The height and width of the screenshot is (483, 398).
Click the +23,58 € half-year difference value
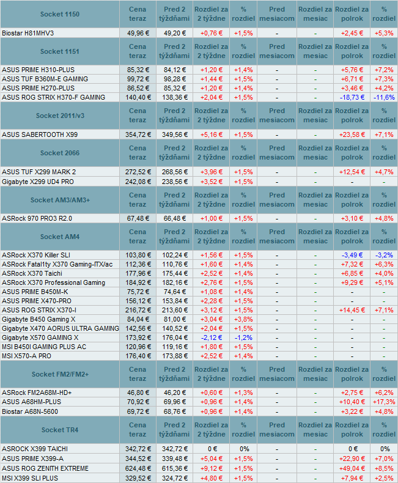(352, 135)
